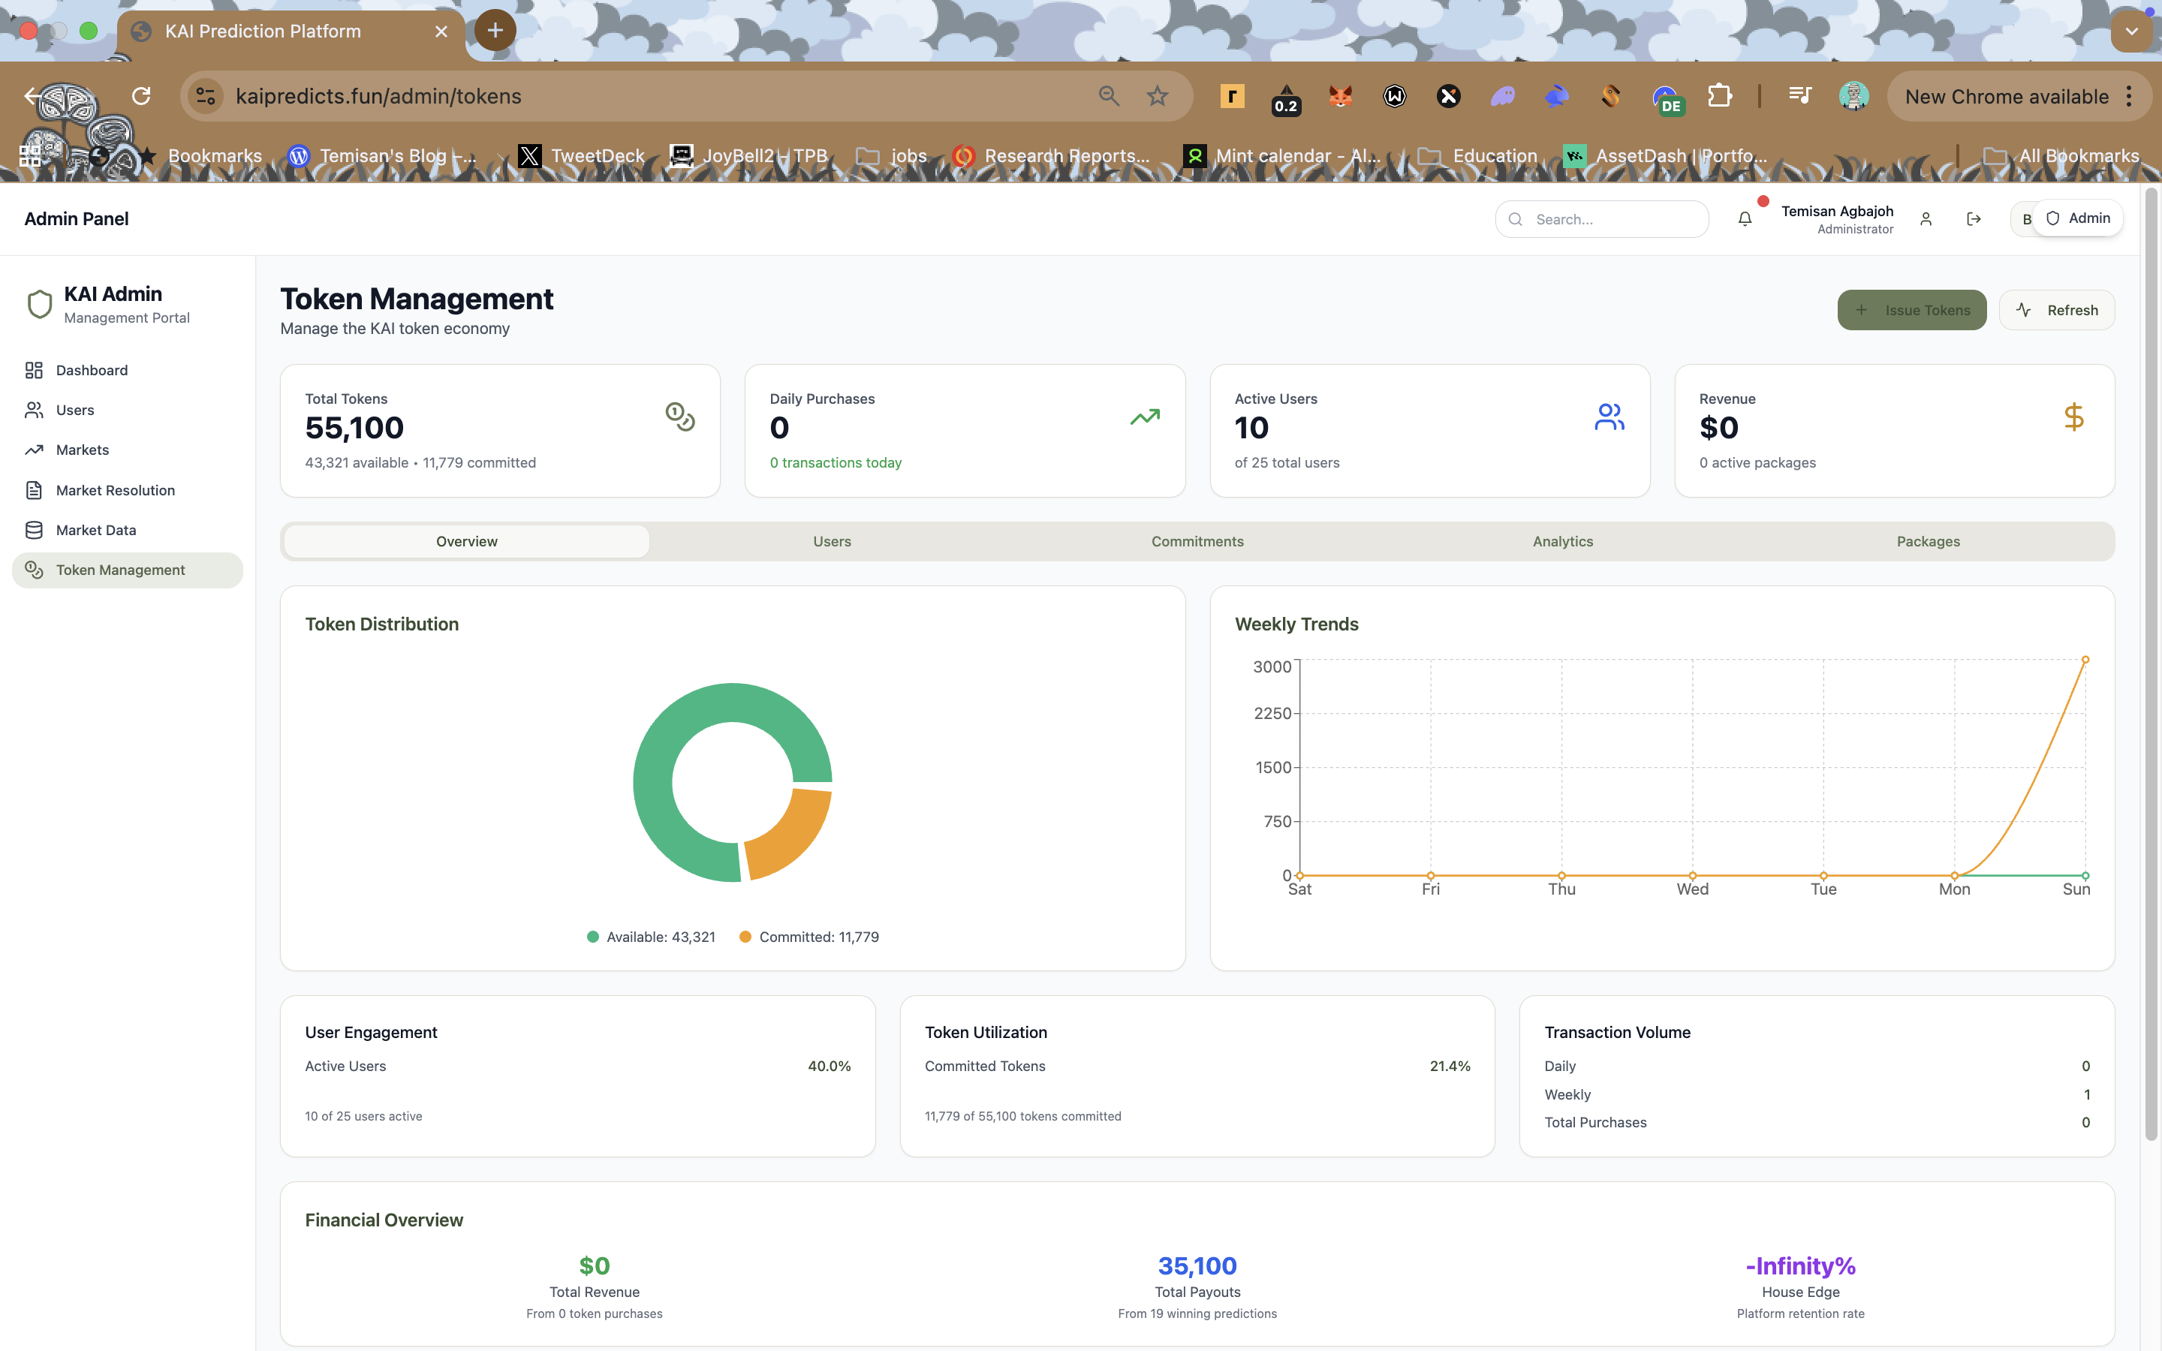The image size is (2162, 1351).
Task: Click the Market Resolution sidebar item
Action: 116,489
